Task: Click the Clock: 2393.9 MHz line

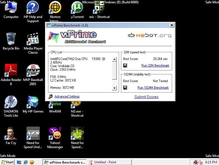Action: click(63, 70)
